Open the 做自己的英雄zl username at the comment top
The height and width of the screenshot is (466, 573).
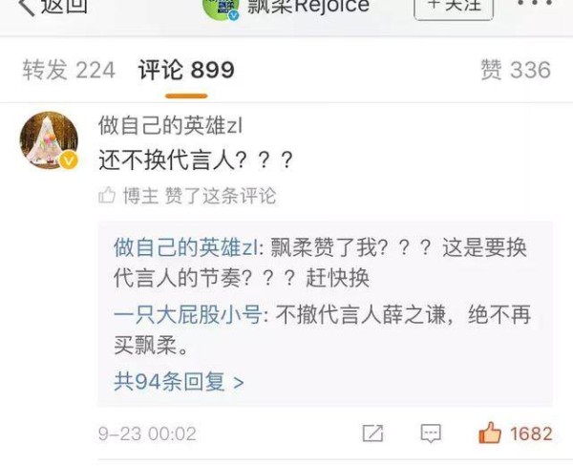[170, 126]
